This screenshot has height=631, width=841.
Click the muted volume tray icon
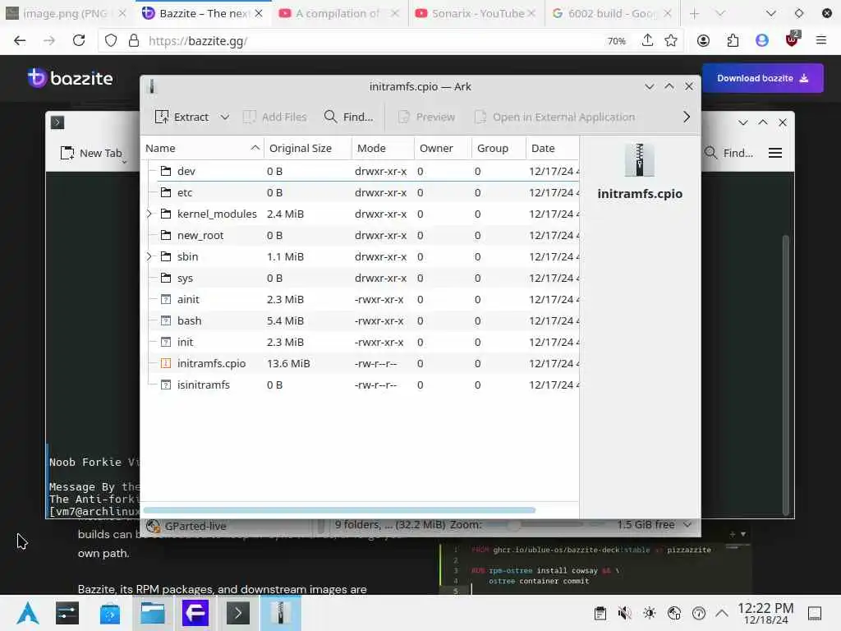624,613
